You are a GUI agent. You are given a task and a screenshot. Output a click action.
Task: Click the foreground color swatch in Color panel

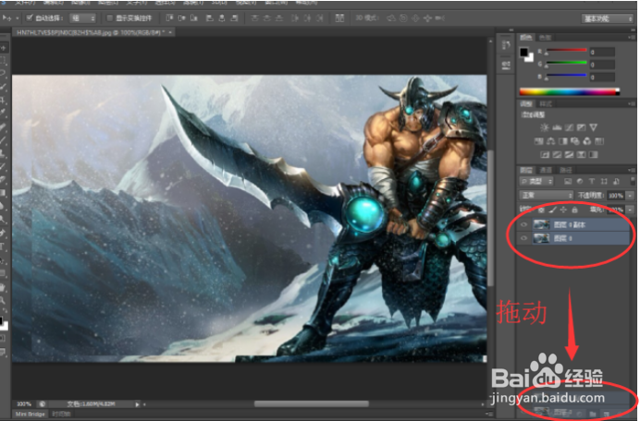pos(523,53)
